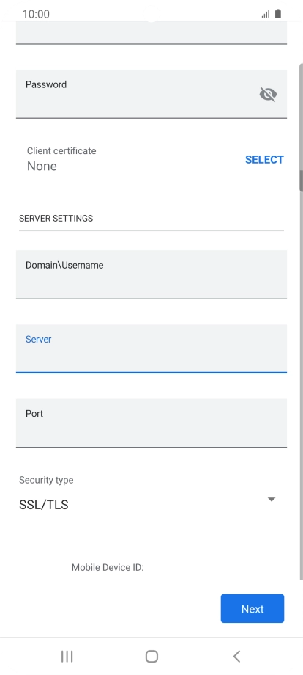Tap the 10:00 status bar clock
The height and width of the screenshot is (675, 303).
pyautogui.click(x=36, y=14)
